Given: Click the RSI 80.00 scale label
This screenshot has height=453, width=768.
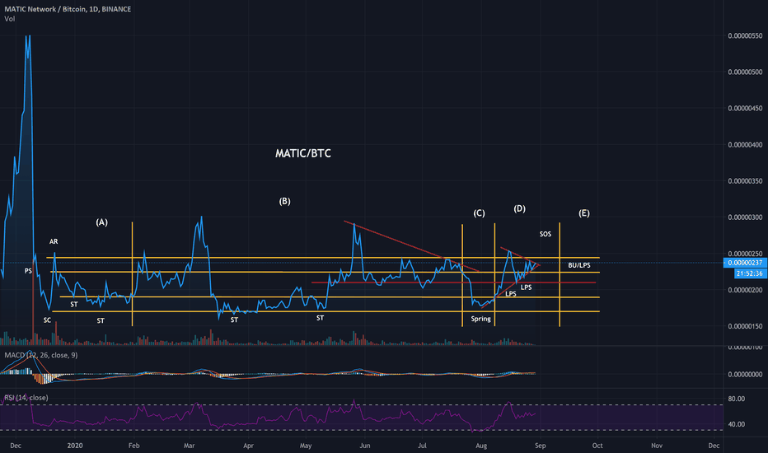Looking at the screenshot, I should point(736,399).
